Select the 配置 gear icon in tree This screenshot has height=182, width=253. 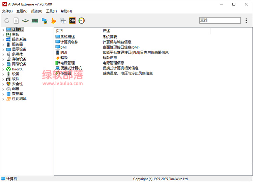tap(8, 89)
